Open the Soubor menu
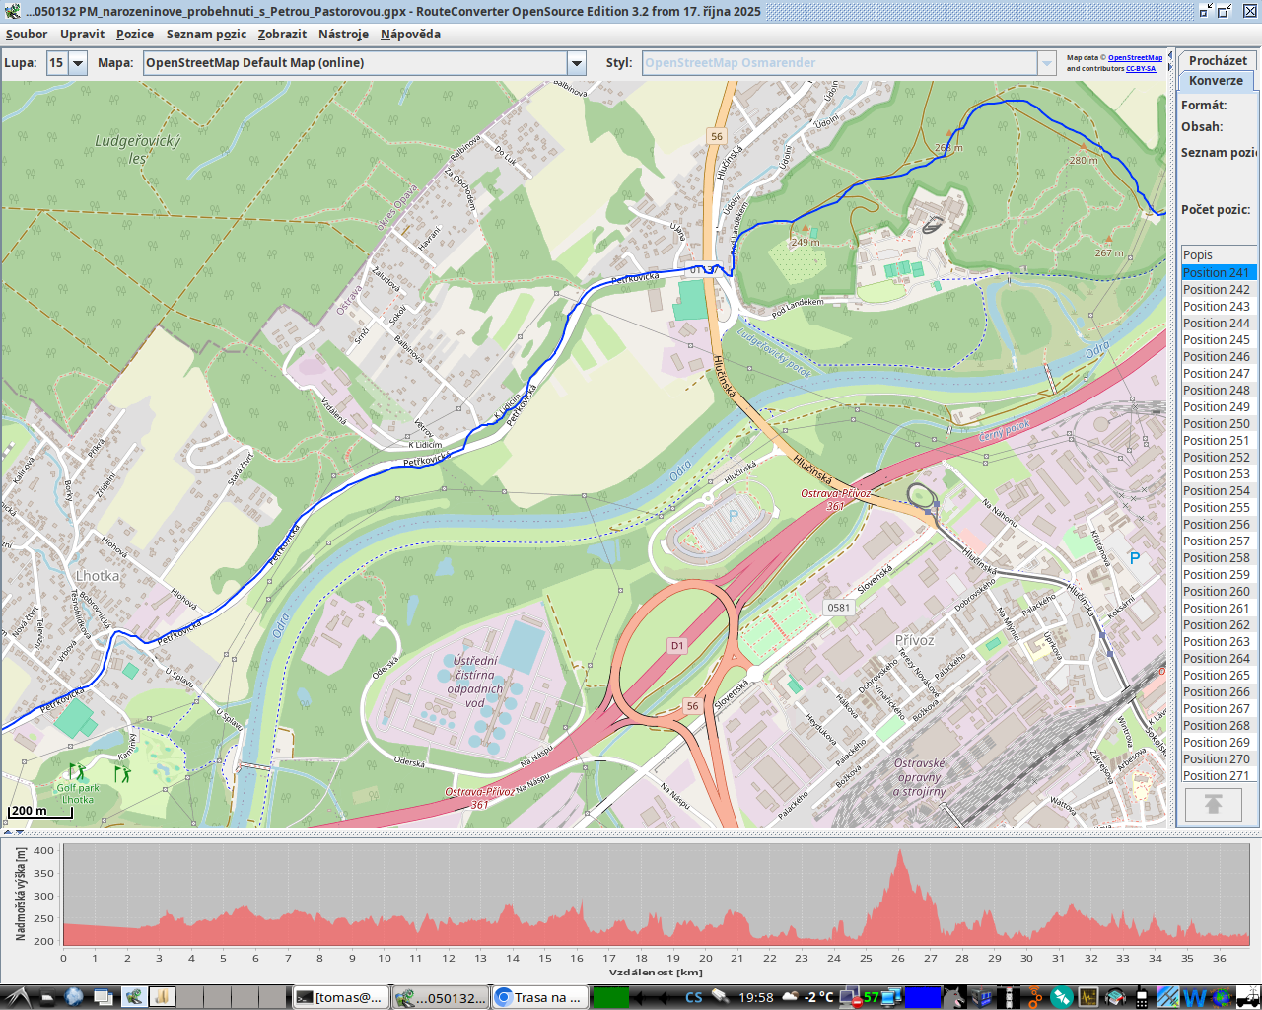 pos(27,34)
